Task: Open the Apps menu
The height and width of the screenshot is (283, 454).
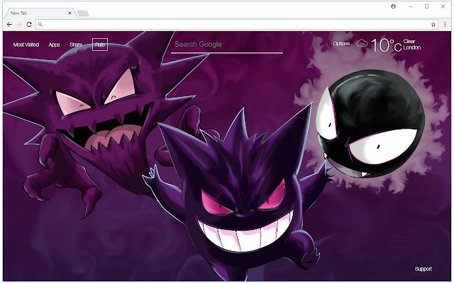Action: 54,45
